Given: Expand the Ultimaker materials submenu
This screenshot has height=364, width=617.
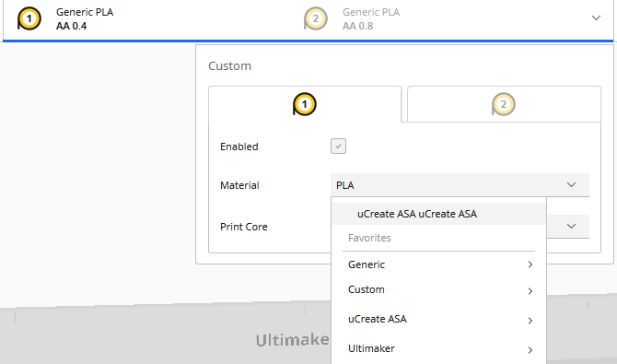Looking at the screenshot, I should click(x=438, y=349).
